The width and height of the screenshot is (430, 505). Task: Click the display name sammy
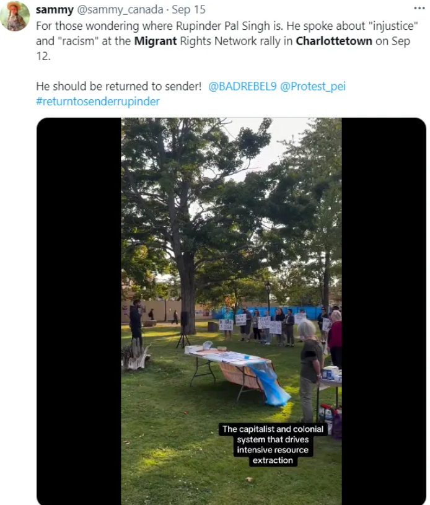(x=55, y=10)
